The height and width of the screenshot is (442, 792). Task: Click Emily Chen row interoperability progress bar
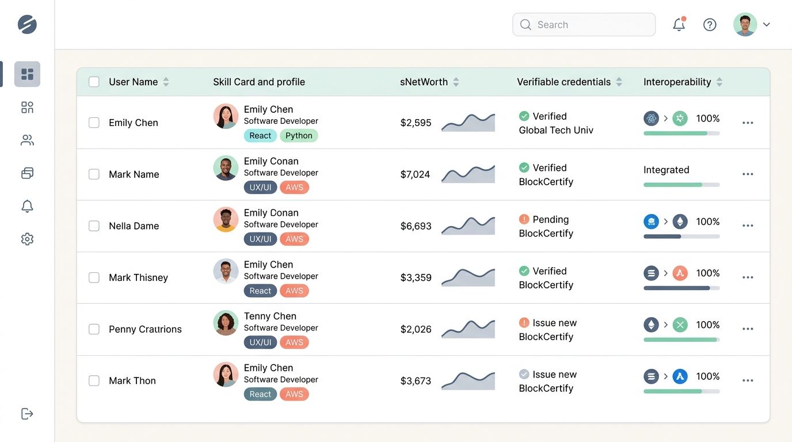point(681,133)
